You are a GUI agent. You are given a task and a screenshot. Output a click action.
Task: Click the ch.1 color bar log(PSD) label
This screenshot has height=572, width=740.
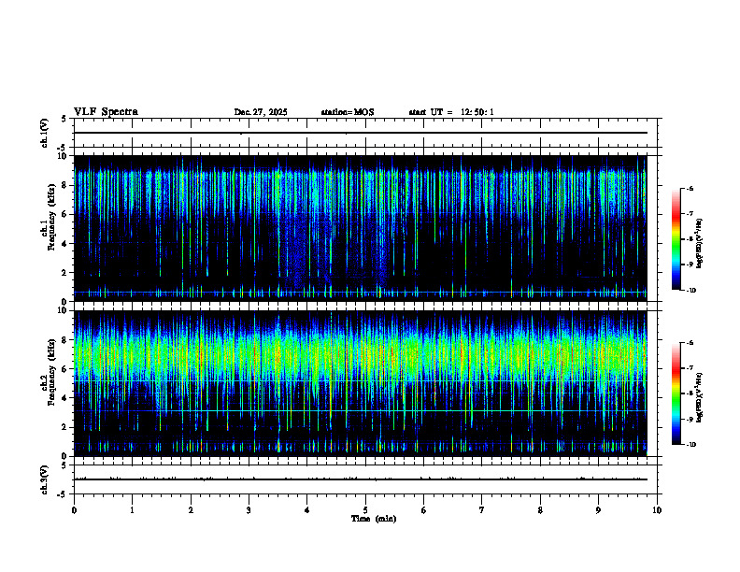pos(700,244)
